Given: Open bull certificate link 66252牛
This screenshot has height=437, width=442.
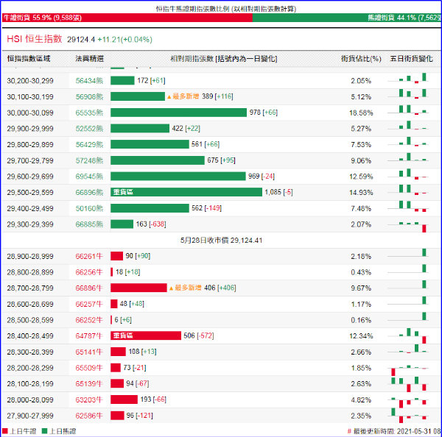Looking at the screenshot, I should click(89, 320).
